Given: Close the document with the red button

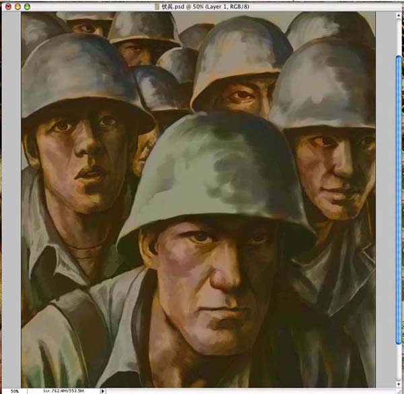Looking at the screenshot, I should (8, 7).
